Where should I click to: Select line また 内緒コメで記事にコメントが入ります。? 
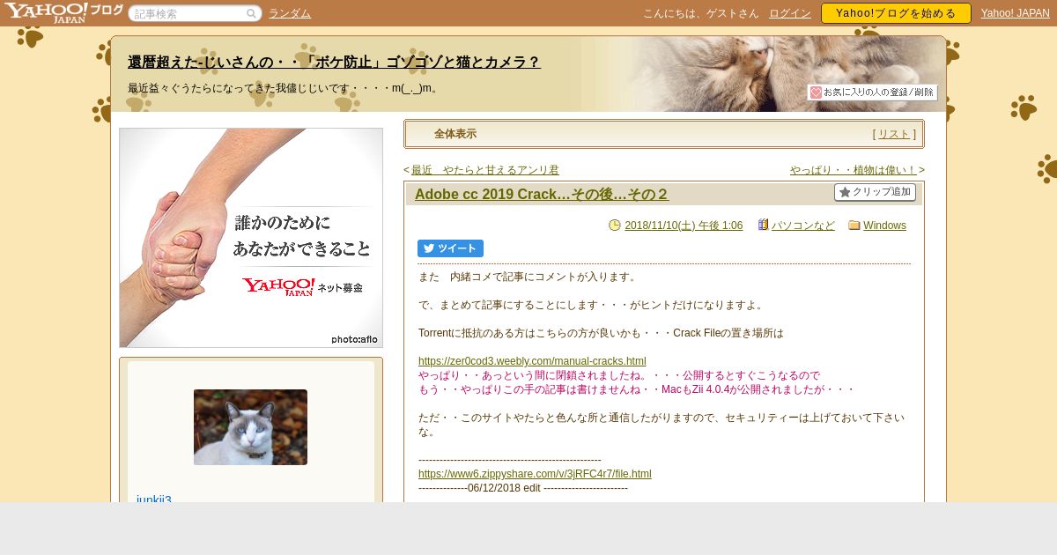[528, 277]
